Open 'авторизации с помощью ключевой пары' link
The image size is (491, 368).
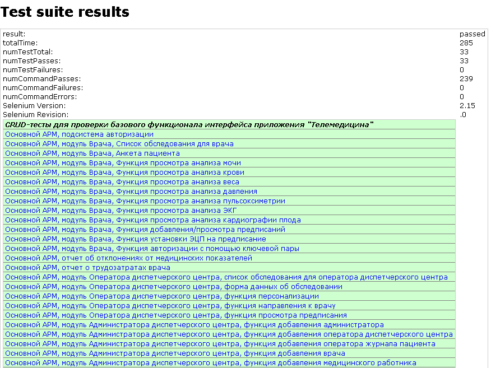pos(152,249)
